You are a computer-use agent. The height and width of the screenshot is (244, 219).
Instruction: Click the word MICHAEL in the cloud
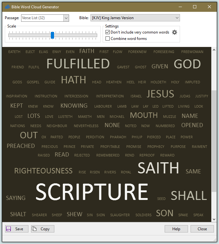[117, 117]
